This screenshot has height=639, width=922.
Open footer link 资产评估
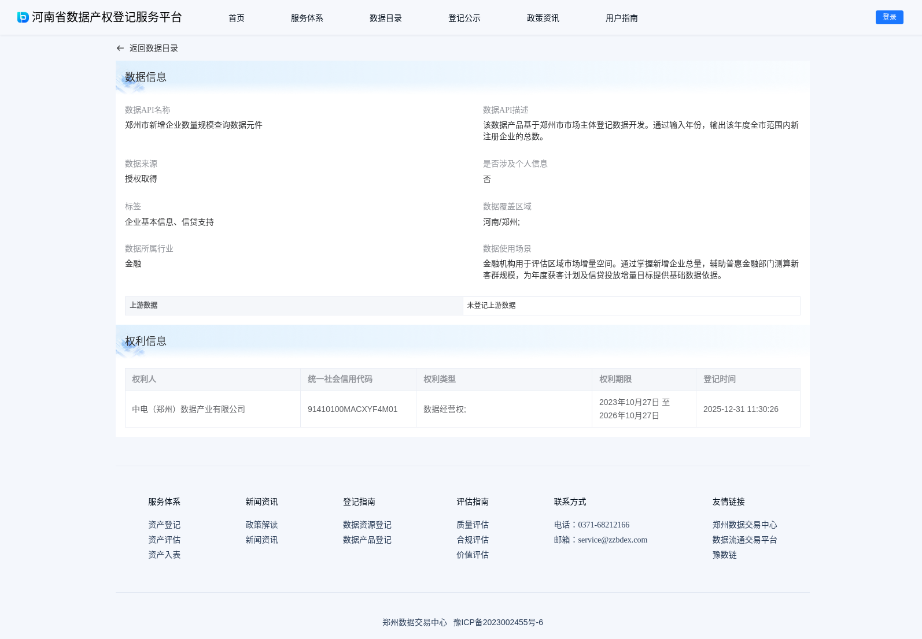tap(164, 540)
